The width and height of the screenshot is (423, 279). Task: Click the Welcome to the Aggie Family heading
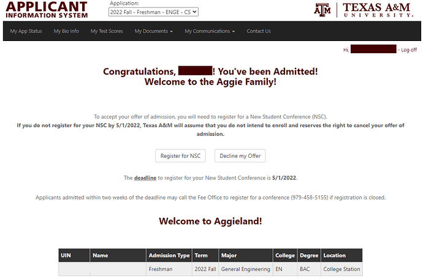[x=210, y=82]
